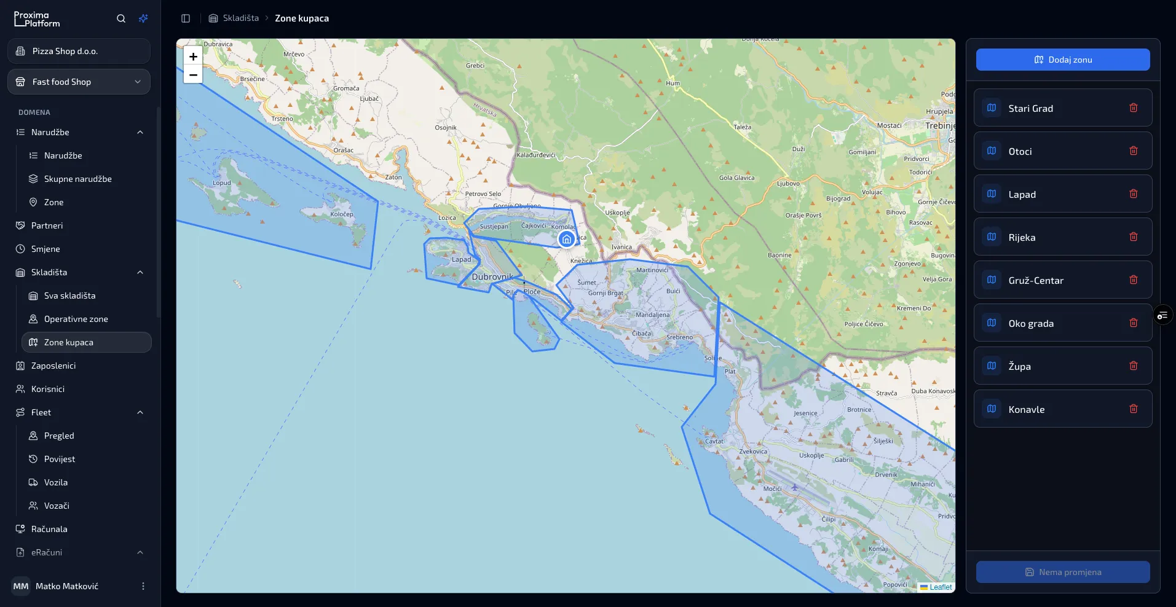Open Smjene menu item

[80, 249]
